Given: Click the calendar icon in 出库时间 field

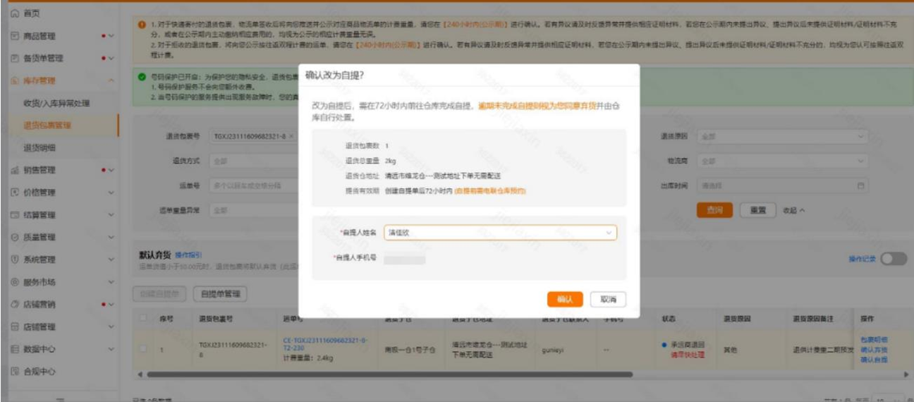Looking at the screenshot, I should tap(860, 185).
